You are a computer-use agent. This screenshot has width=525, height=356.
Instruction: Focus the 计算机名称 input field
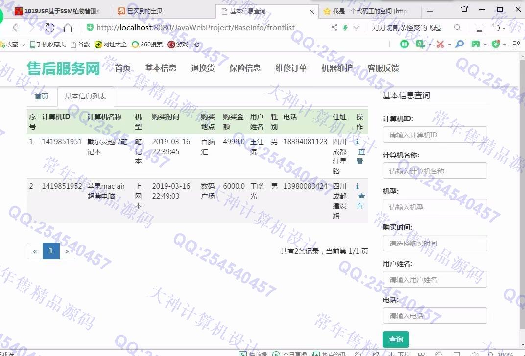435,171
